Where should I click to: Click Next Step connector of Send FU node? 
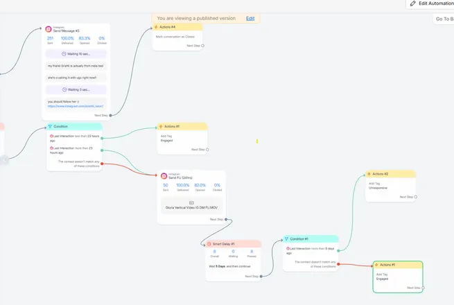click(226, 219)
